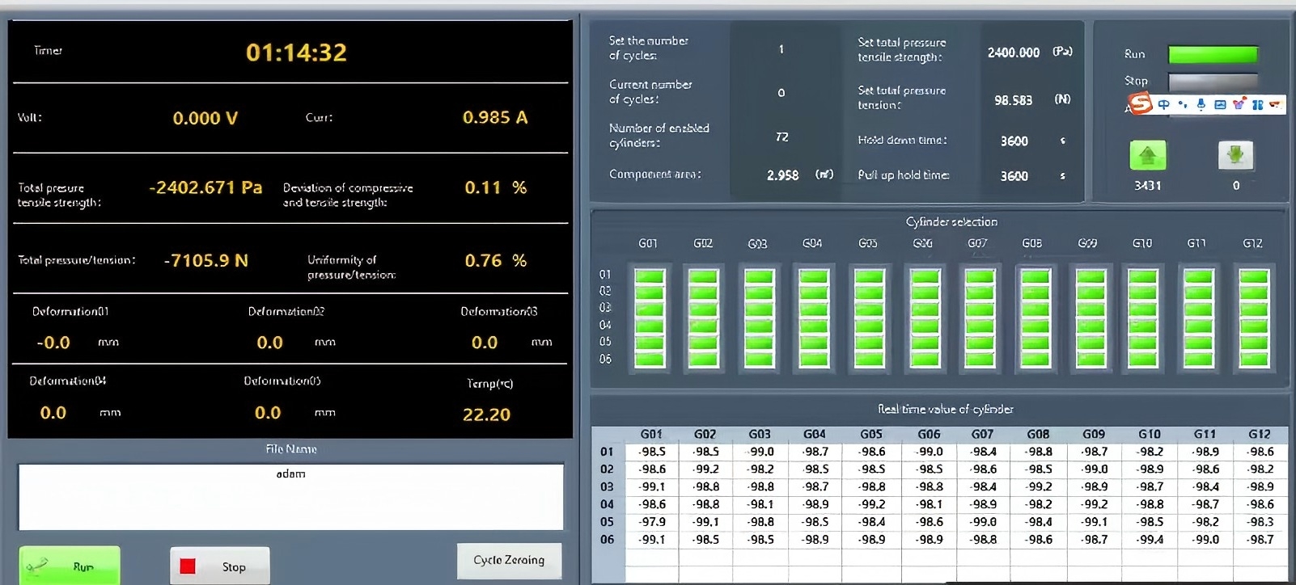This screenshot has width=1296, height=585.
Task: Click the green Run status indicator bar
Action: tap(1212, 54)
